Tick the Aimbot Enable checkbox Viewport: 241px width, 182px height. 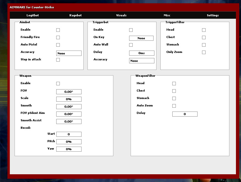pos(58,30)
